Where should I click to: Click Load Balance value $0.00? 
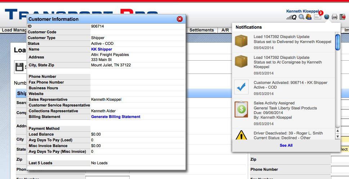[96, 134]
